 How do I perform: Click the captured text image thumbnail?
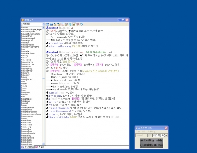click(151, 143)
